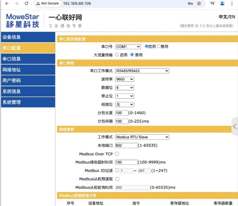Open the 用户密码 menu item
The width and height of the screenshot is (238, 206).
(x=28, y=80)
